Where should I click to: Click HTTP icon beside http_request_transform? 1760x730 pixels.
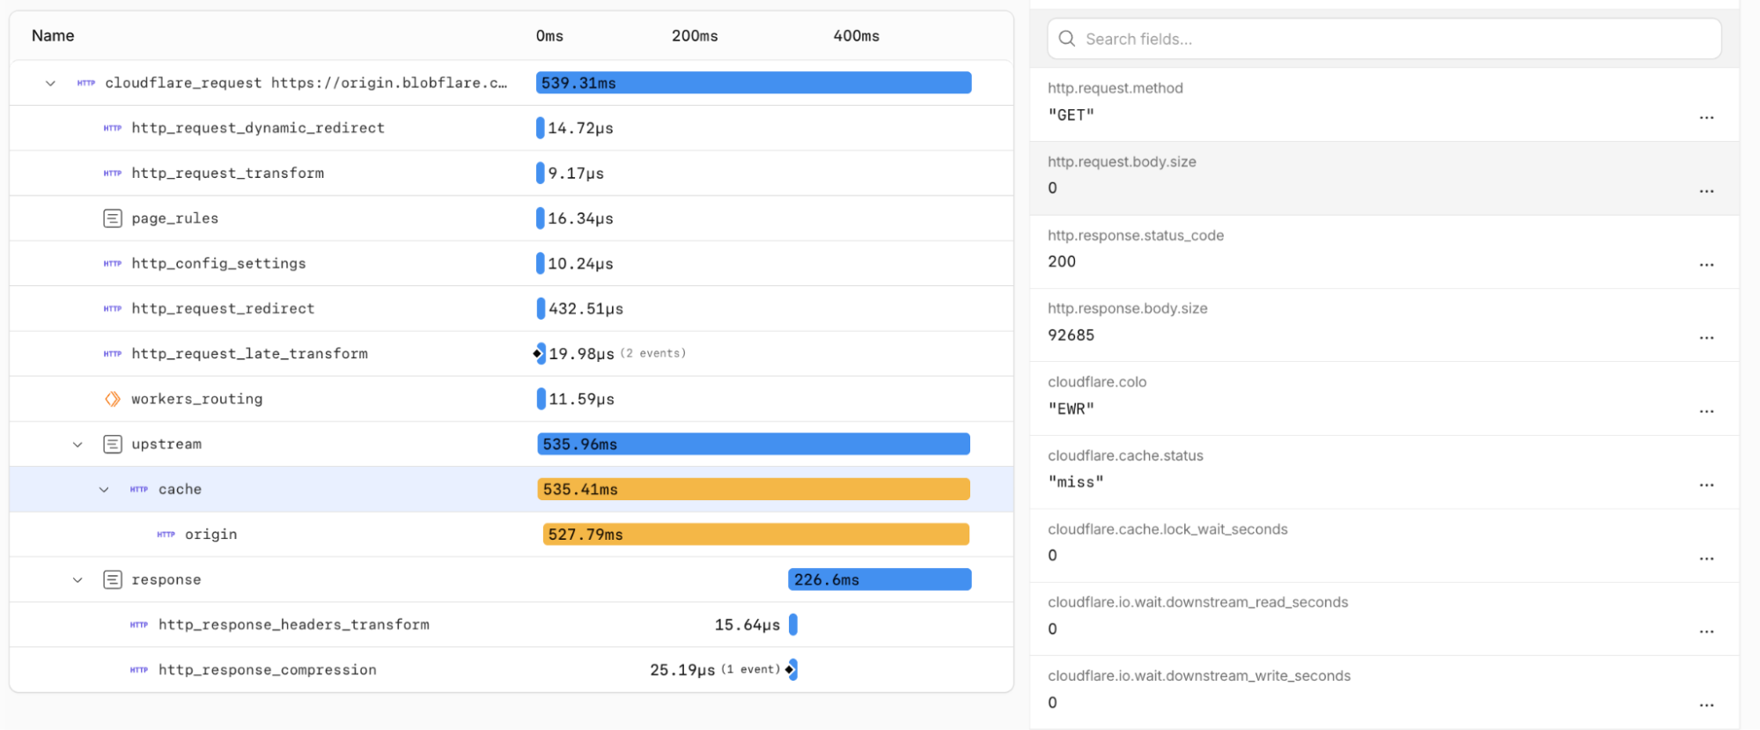pos(113,173)
